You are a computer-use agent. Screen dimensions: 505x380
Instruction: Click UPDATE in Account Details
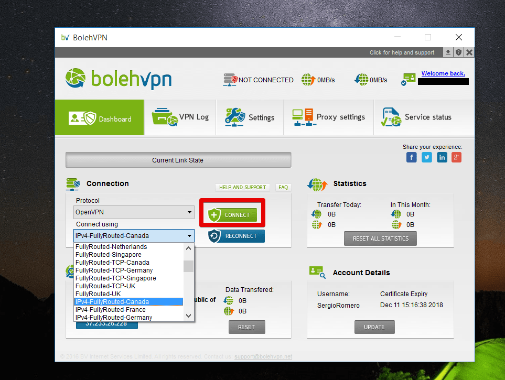tap(374, 327)
